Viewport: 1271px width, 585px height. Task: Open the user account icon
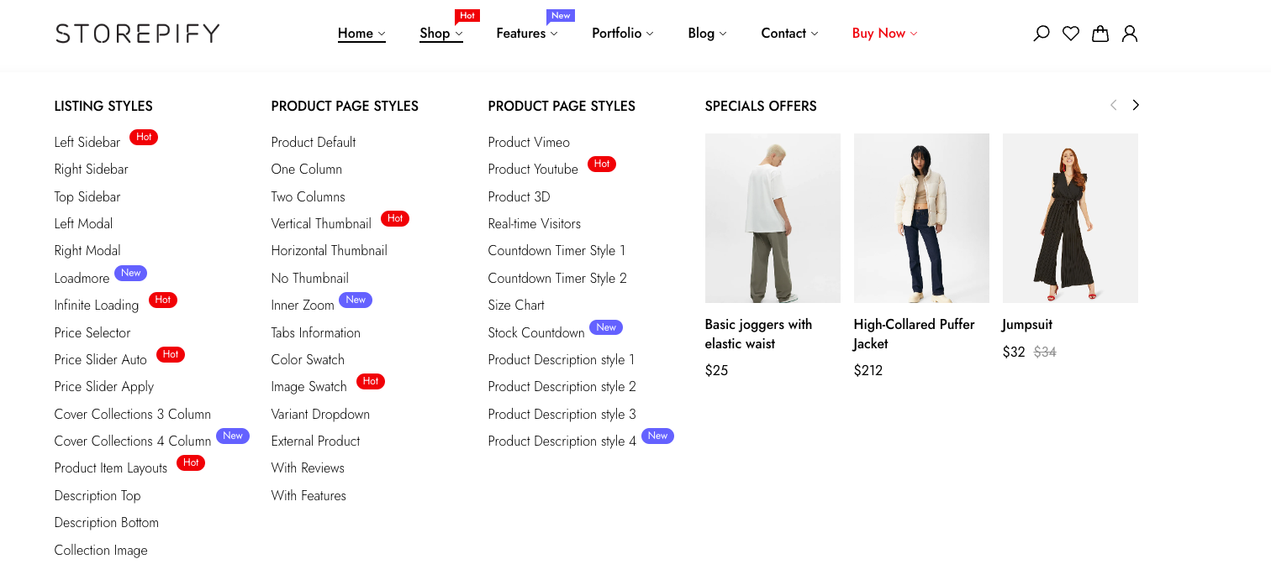(x=1129, y=34)
